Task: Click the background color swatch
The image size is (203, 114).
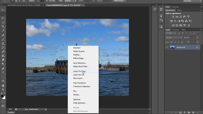Action: point(4,98)
